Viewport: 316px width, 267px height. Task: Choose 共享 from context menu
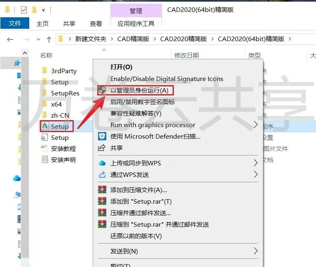point(116,148)
